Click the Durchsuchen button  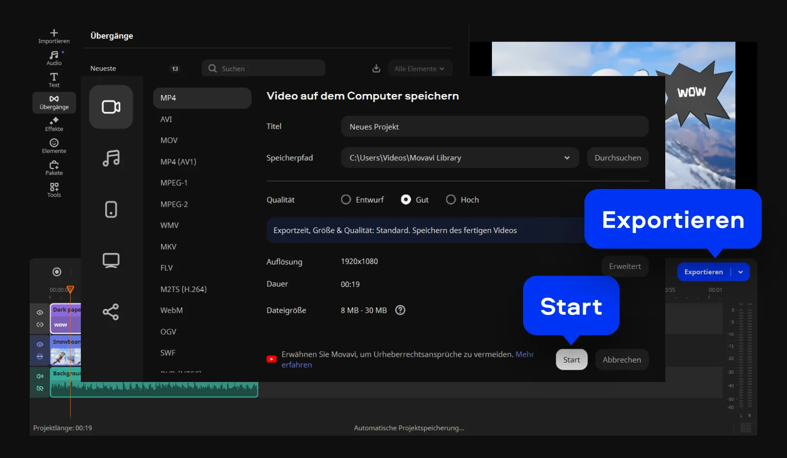618,158
